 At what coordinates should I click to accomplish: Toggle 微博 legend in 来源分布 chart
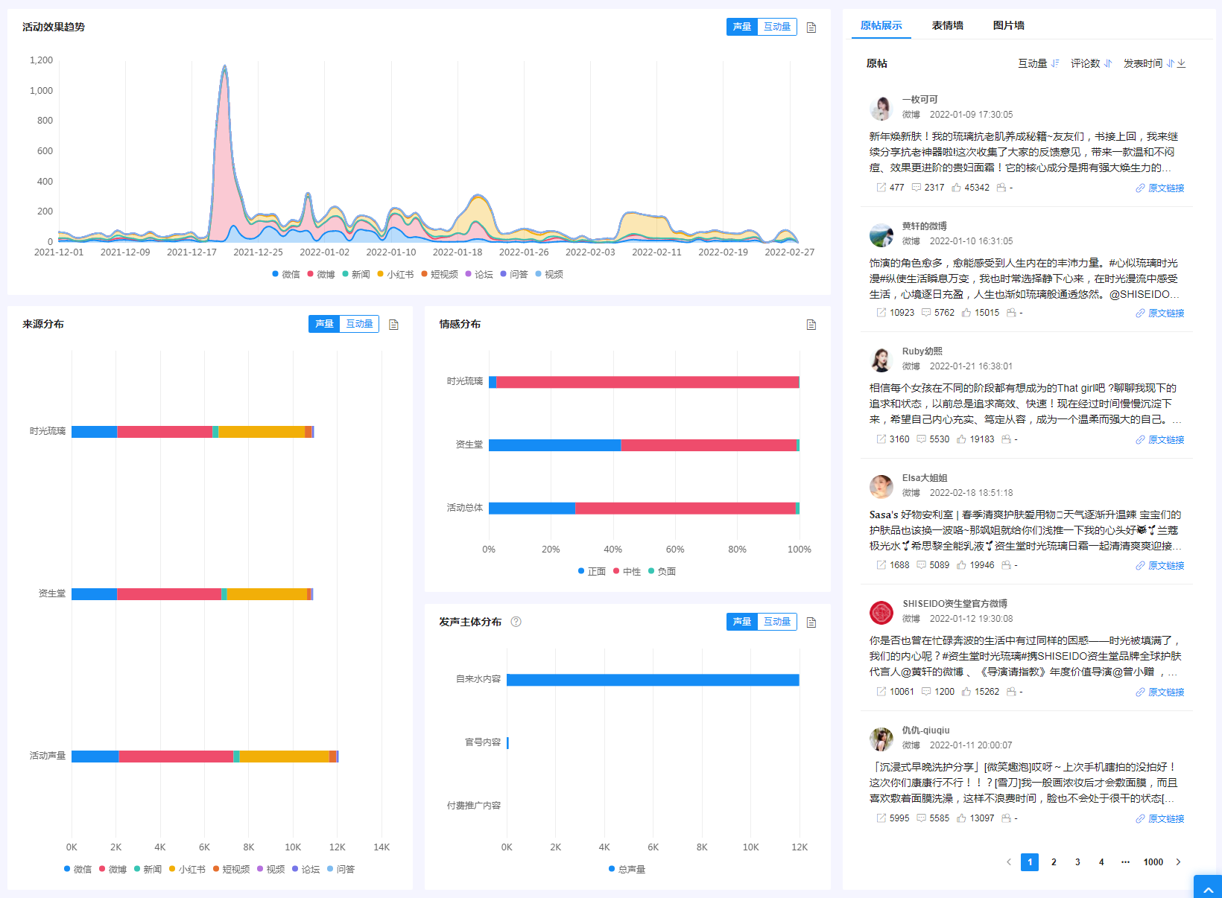pyautogui.click(x=113, y=870)
